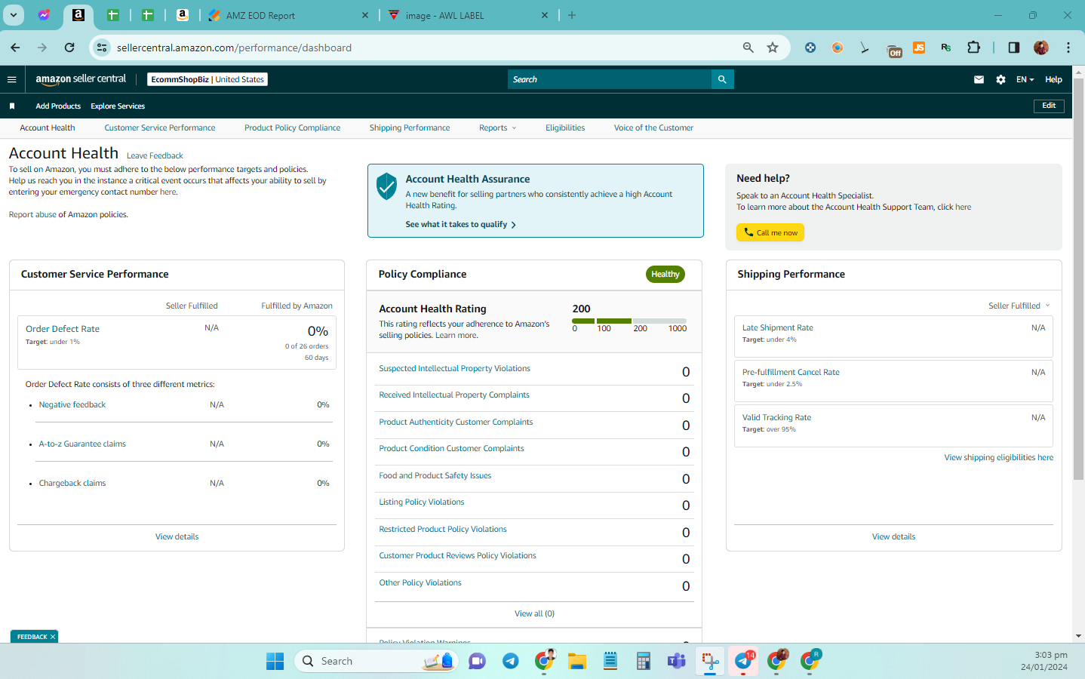Viewport: 1085px width, 679px height.
Task: Click the Leave Feedback link
Action: tap(155, 156)
